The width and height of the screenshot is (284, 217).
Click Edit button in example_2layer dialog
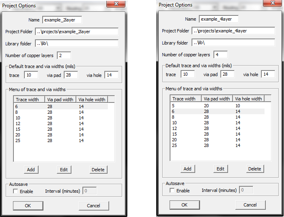[64, 170]
